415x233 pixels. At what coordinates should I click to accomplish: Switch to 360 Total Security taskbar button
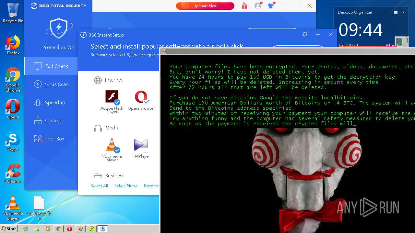(92, 229)
